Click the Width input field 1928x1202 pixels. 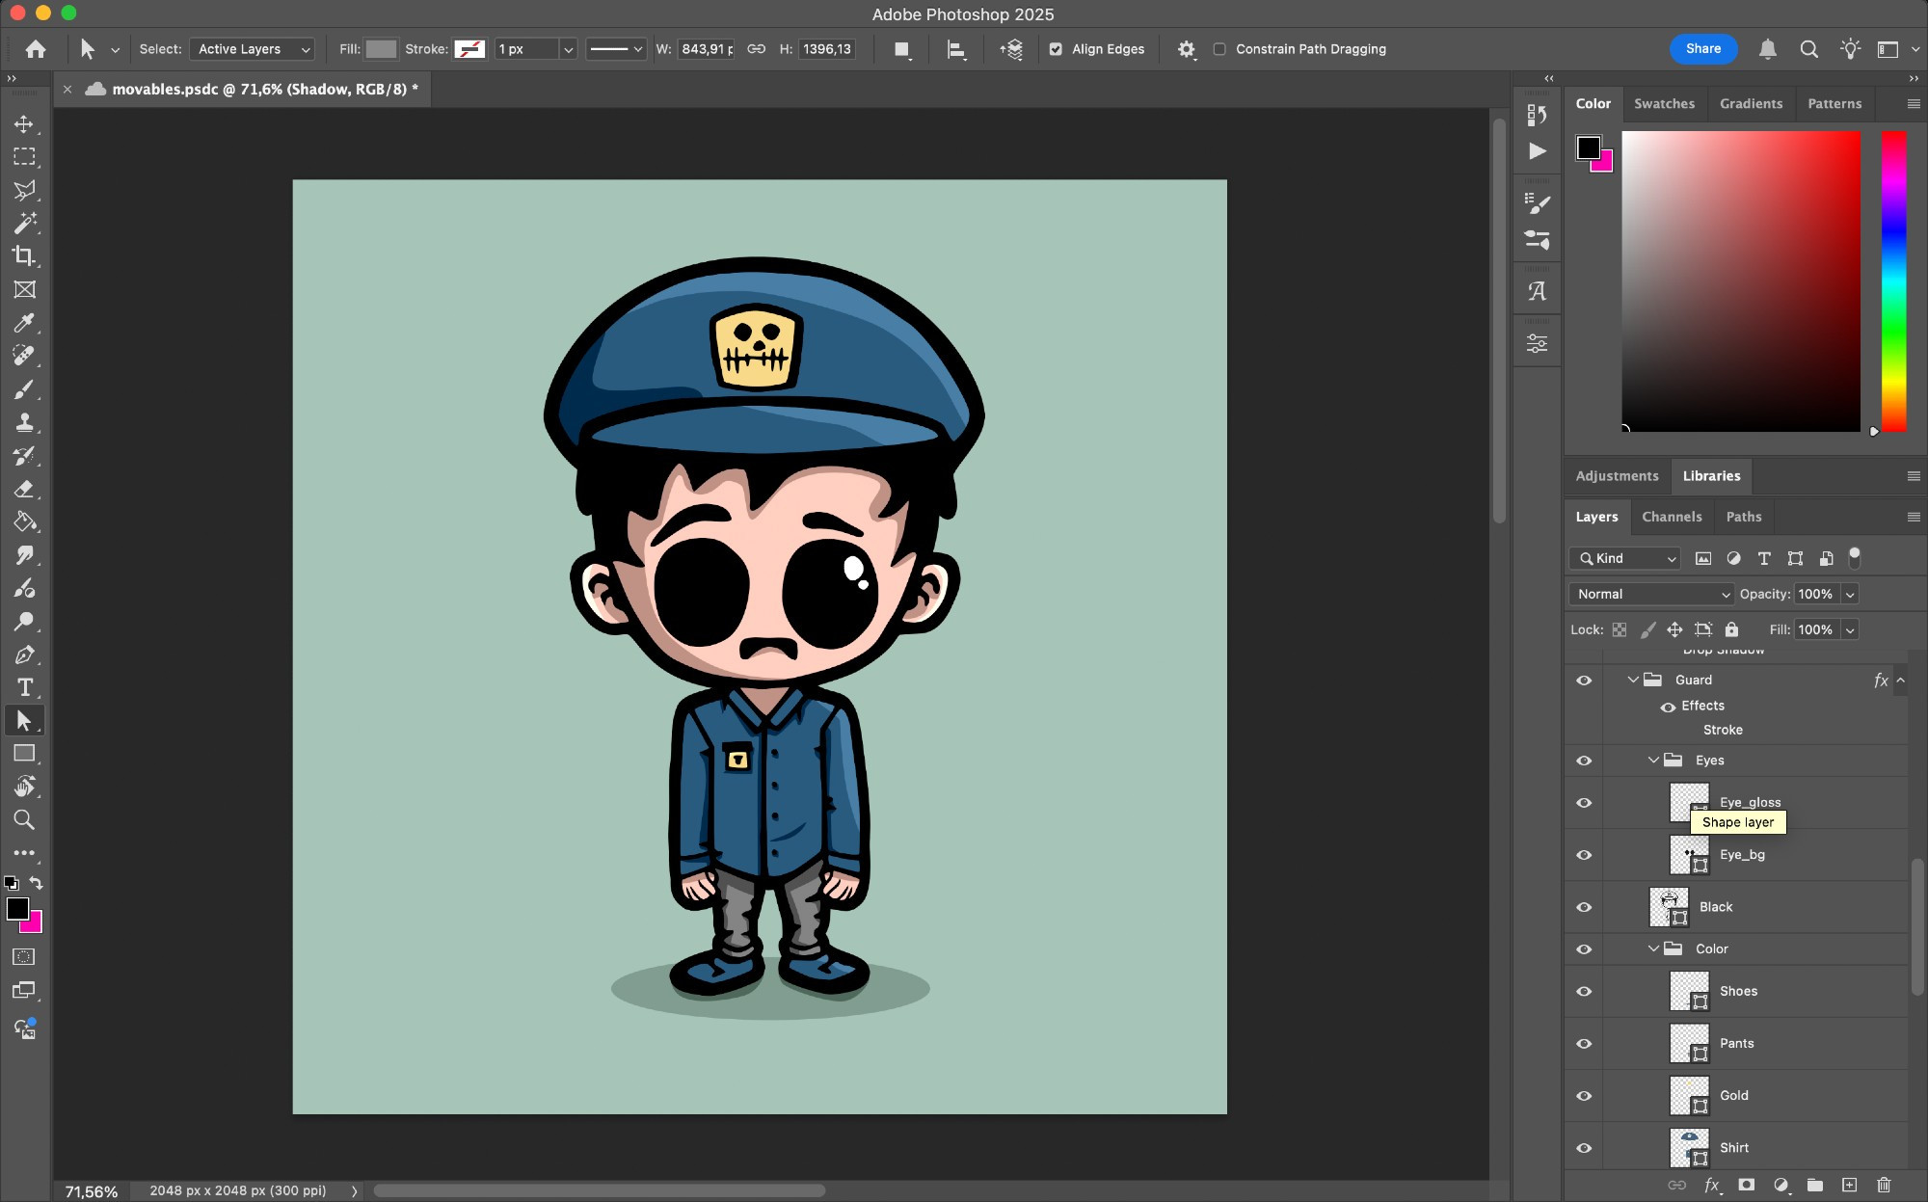coord(707,49)
